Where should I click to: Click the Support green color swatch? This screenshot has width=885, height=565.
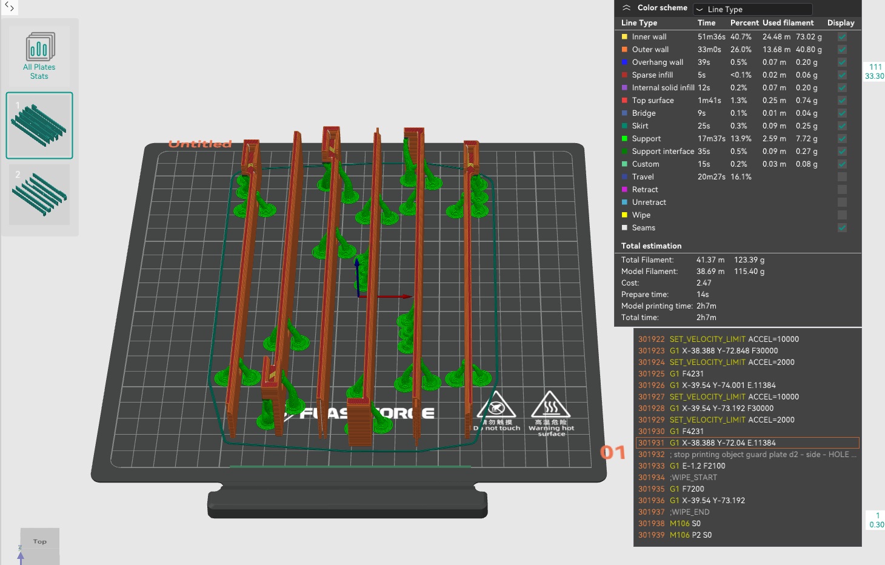[x=624, y=138]
